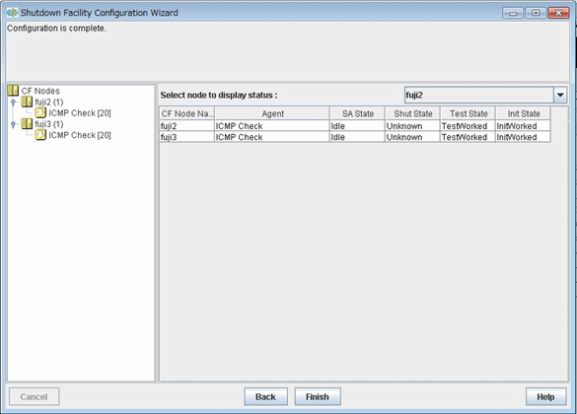Click the fuji2 node icon in tree

click(x=27, y=102)
